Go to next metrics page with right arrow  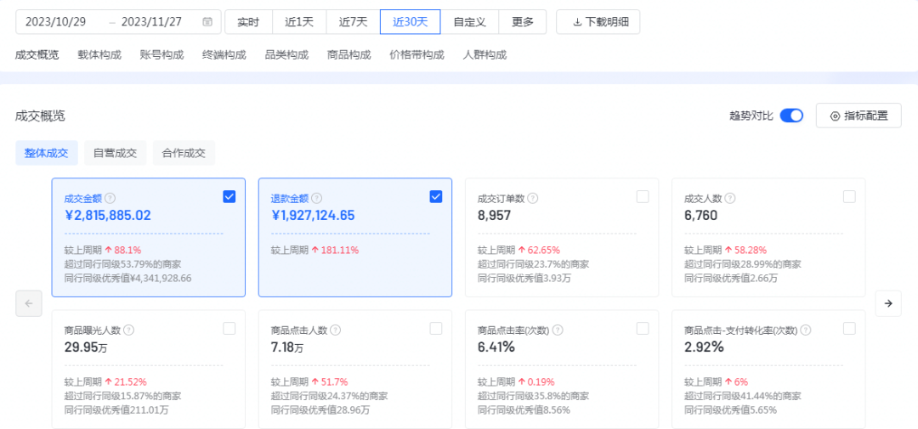pos(887,303)
